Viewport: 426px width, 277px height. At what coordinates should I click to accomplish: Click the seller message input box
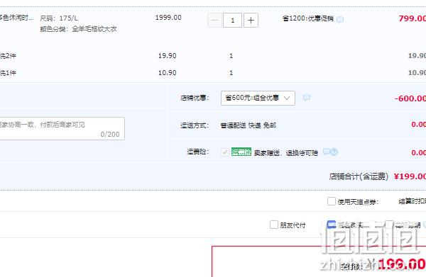(x=62, y=128)
